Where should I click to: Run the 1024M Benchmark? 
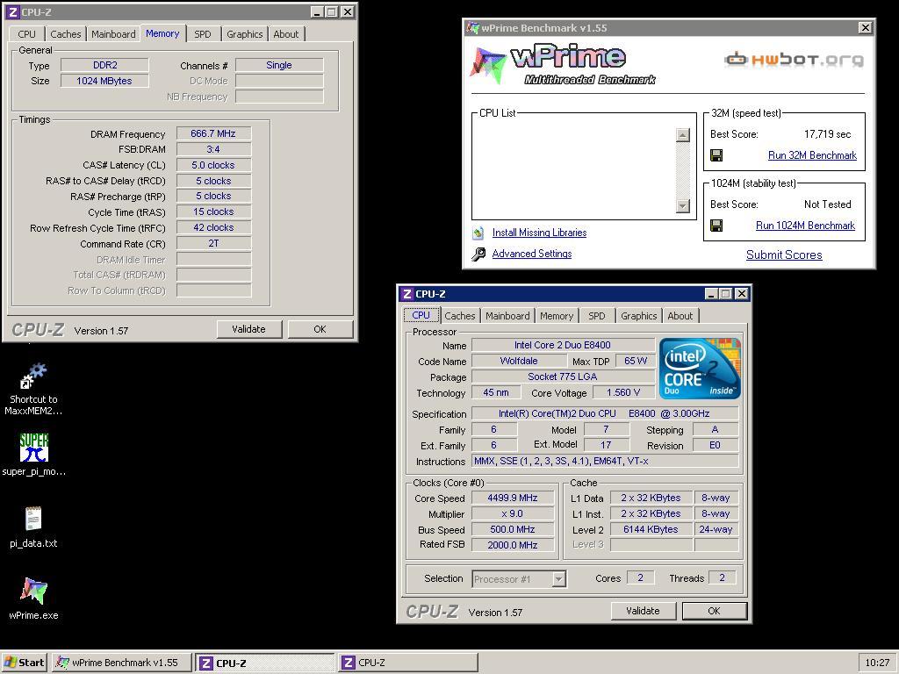point(805,226)
